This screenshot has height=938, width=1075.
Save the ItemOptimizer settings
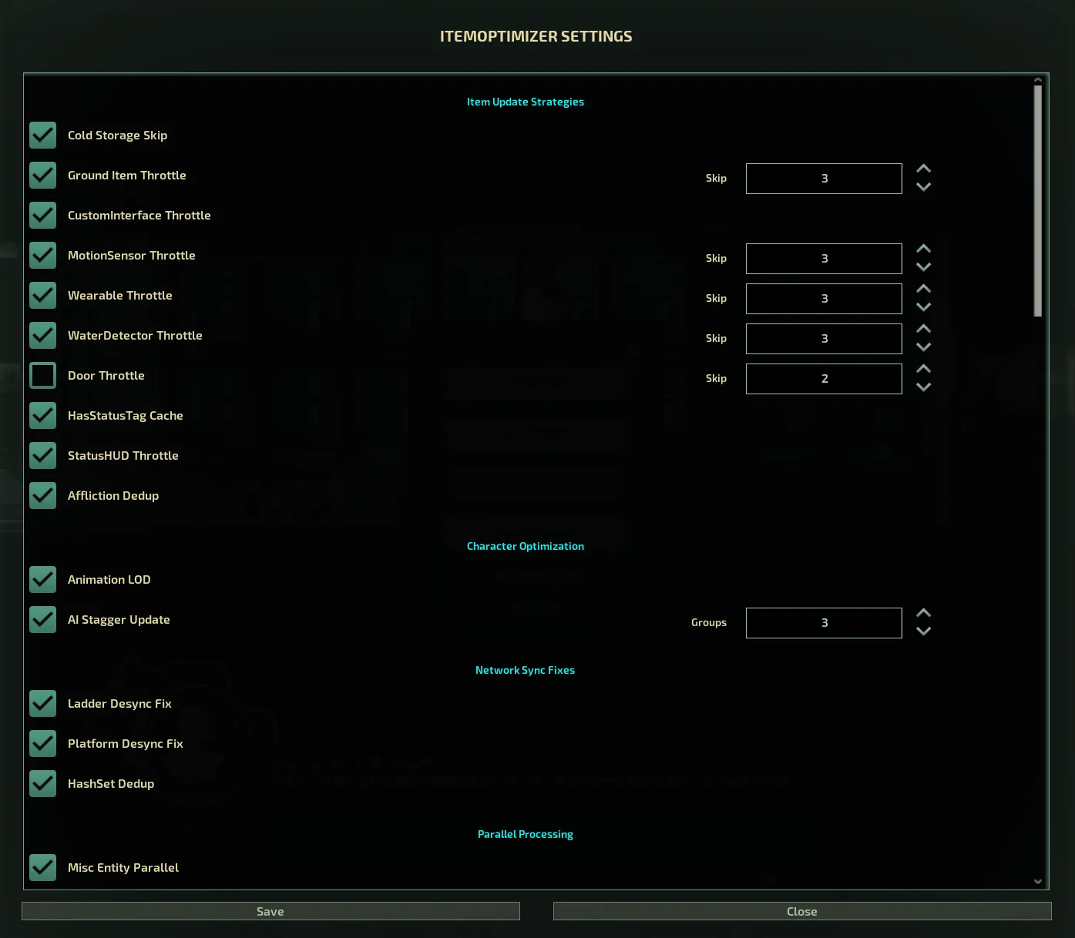pyautogui.click(x=270, y=912)
